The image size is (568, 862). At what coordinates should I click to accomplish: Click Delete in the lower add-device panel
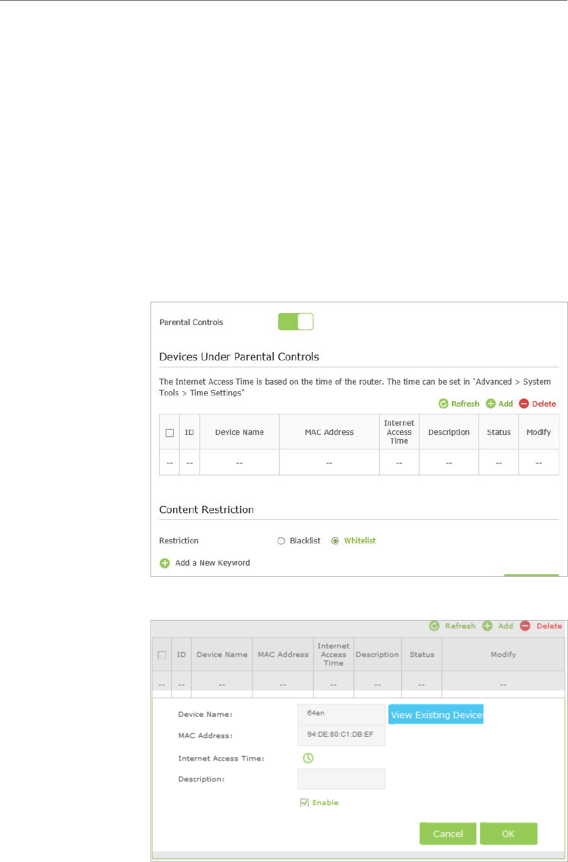[541, 626]
